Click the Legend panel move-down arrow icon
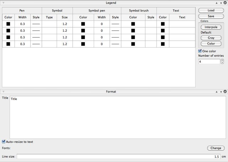The width and height of the screenshot is (228, 162). (x=221, y=3)
